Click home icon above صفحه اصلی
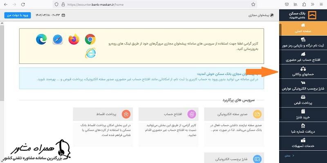 (x=303, y=25)
